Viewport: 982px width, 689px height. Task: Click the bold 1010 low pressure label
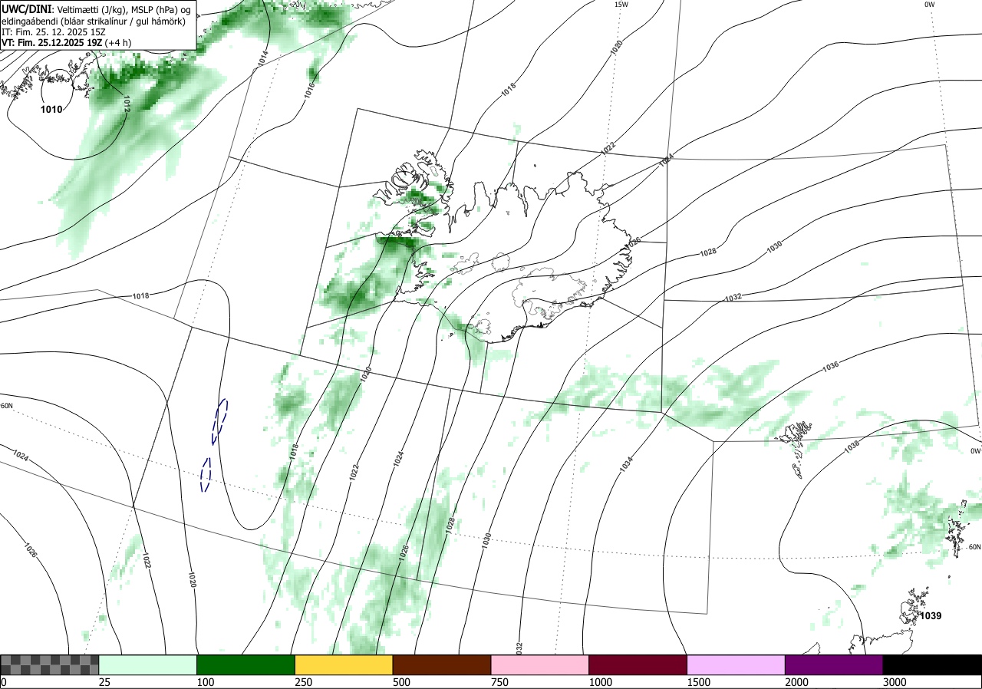(x=51, y=110)
